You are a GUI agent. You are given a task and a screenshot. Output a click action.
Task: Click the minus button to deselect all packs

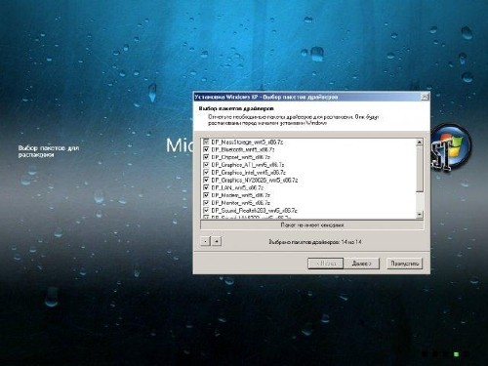205,241
